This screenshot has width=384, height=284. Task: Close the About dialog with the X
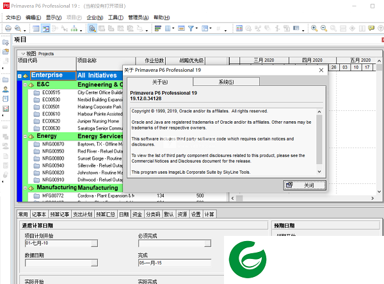[321, 71]
